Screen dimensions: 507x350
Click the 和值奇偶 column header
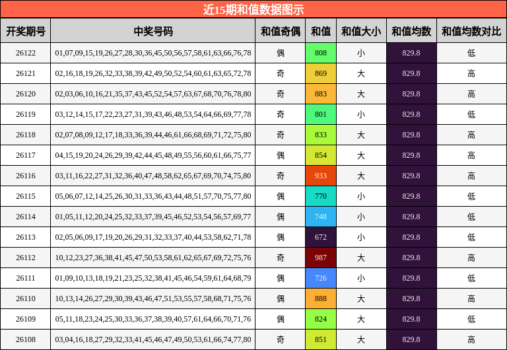(x=281, y=31)
